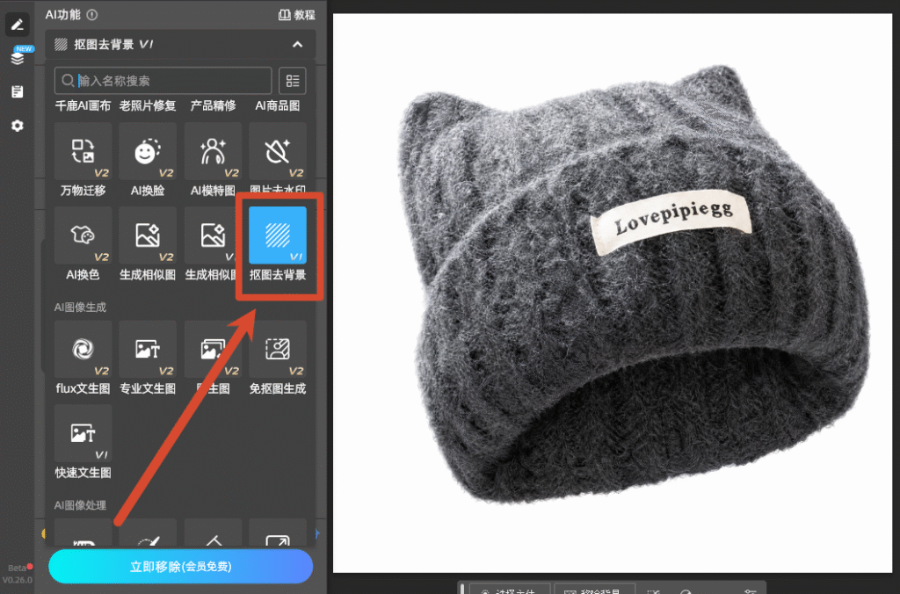The height and width of the screenshot is (594, 900).
Task: Select the 图片去水印 watermark removal icon
Action: 278,151
